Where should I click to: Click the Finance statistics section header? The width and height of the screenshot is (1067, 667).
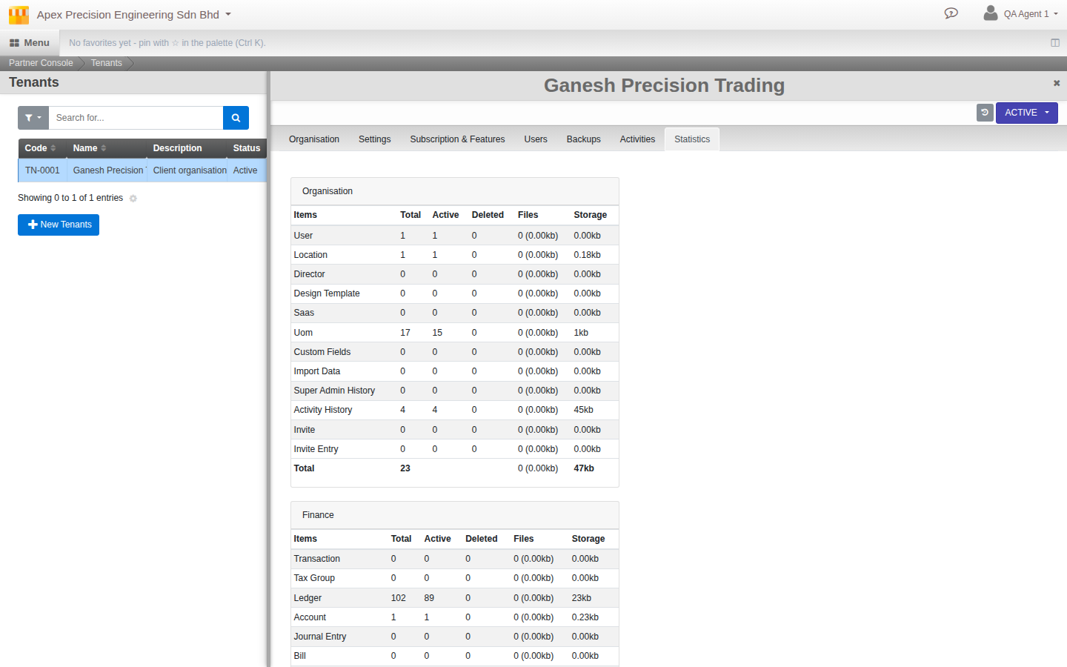coord(455,515)
